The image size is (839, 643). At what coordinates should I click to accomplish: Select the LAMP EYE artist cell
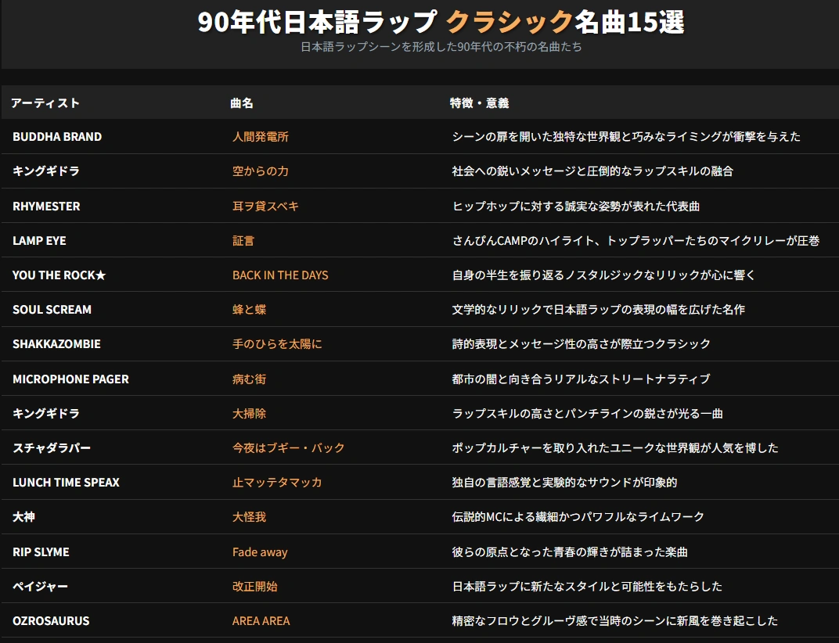(x=40, y=241)
